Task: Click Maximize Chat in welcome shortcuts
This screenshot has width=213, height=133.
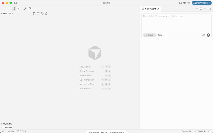Action: click(x=87, y=84)
